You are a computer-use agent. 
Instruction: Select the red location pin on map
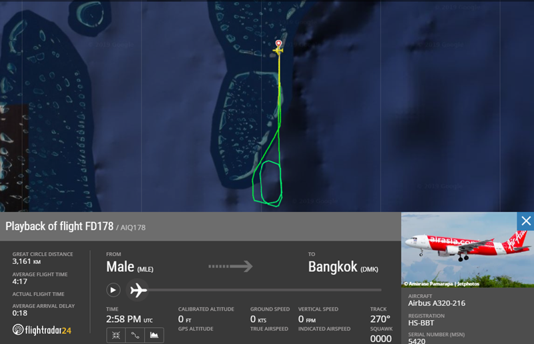pyautogui.click(x=278, y=43)
